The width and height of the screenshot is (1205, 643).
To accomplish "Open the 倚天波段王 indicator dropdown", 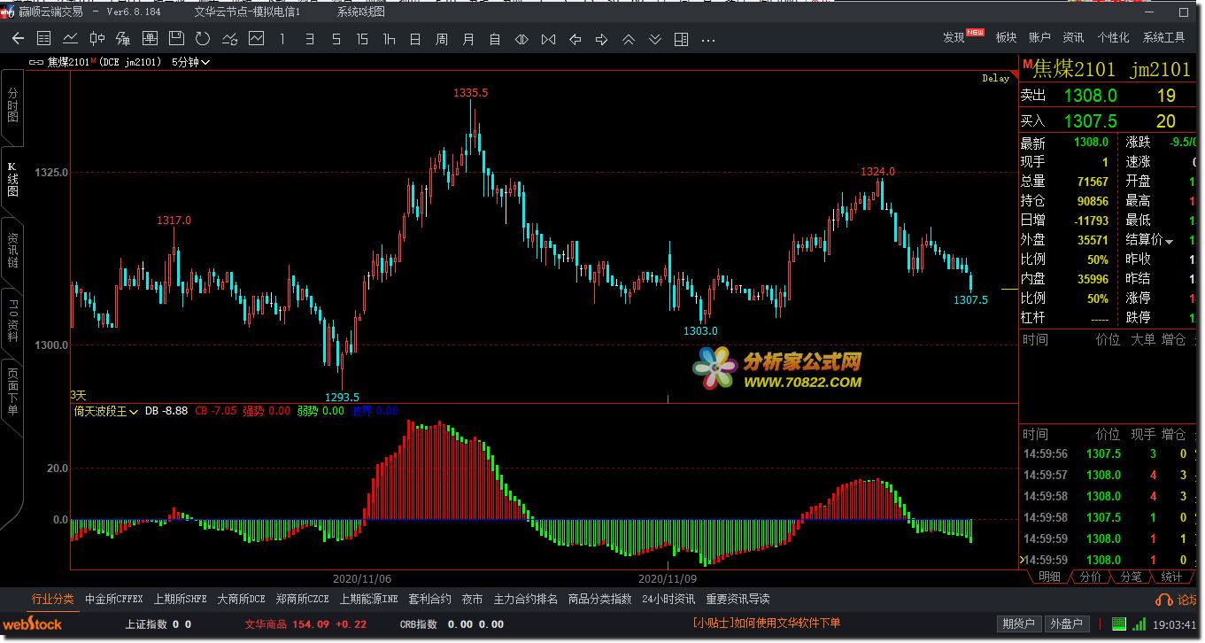I will [x=106, y=411].
